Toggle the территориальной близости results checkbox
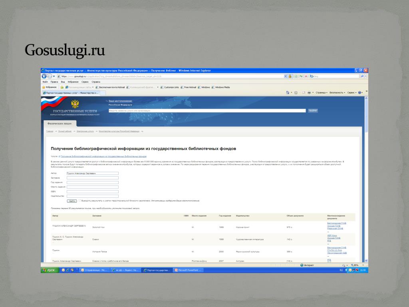Viewport: 409px width, 307px height. (79, 201)
